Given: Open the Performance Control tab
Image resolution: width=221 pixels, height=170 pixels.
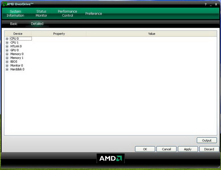Looking at the screenshot, I should coord(67,14).
